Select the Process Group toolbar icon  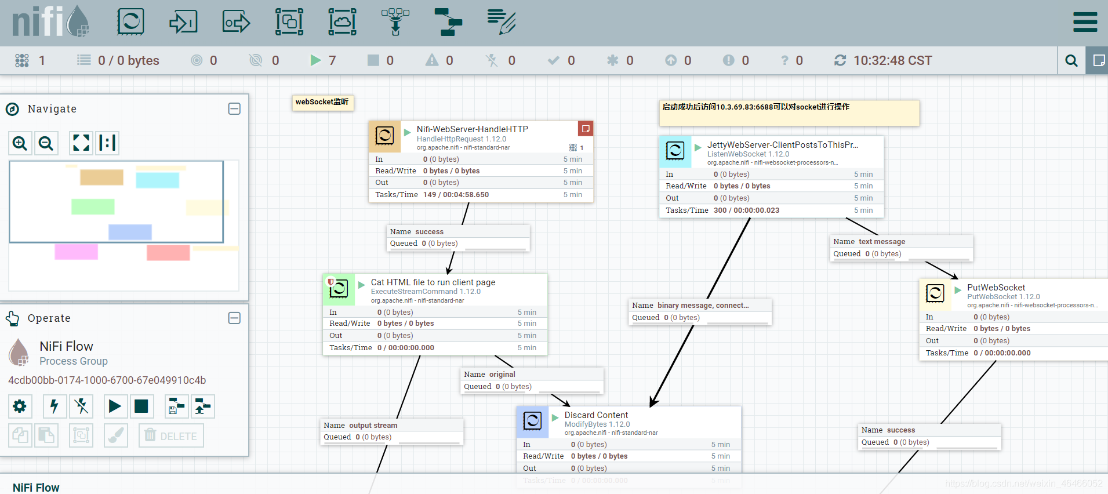tap(289, 22)
